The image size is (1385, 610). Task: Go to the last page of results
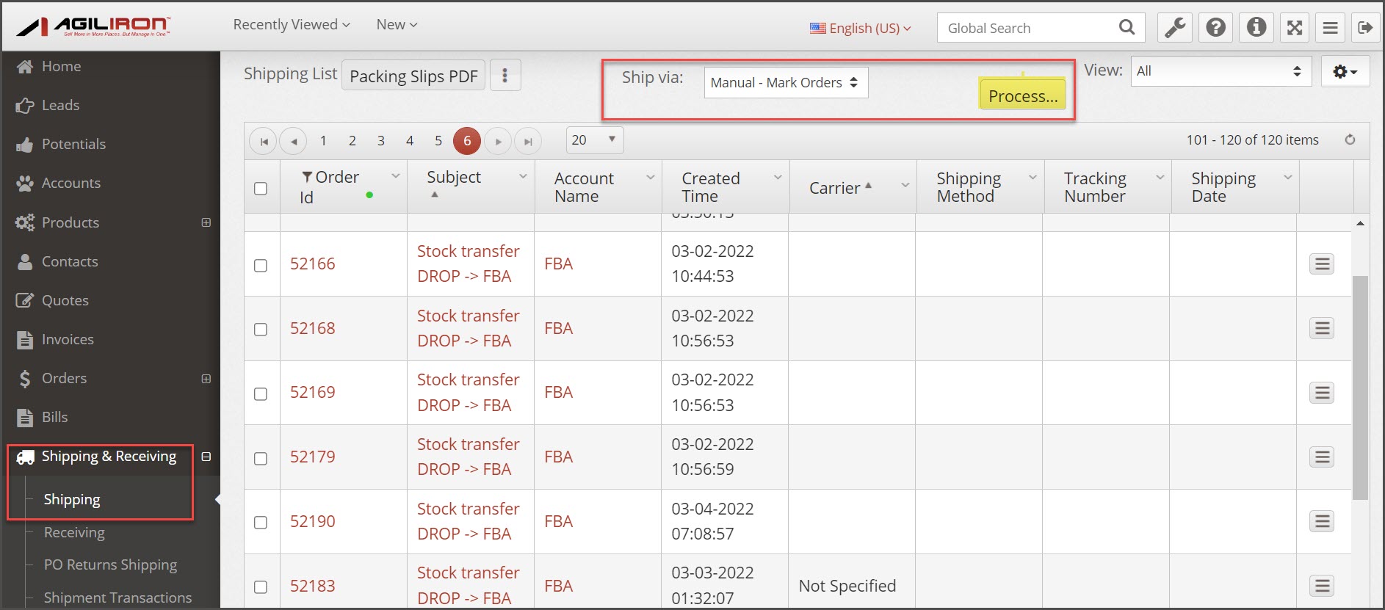click(x=528, y=141)
